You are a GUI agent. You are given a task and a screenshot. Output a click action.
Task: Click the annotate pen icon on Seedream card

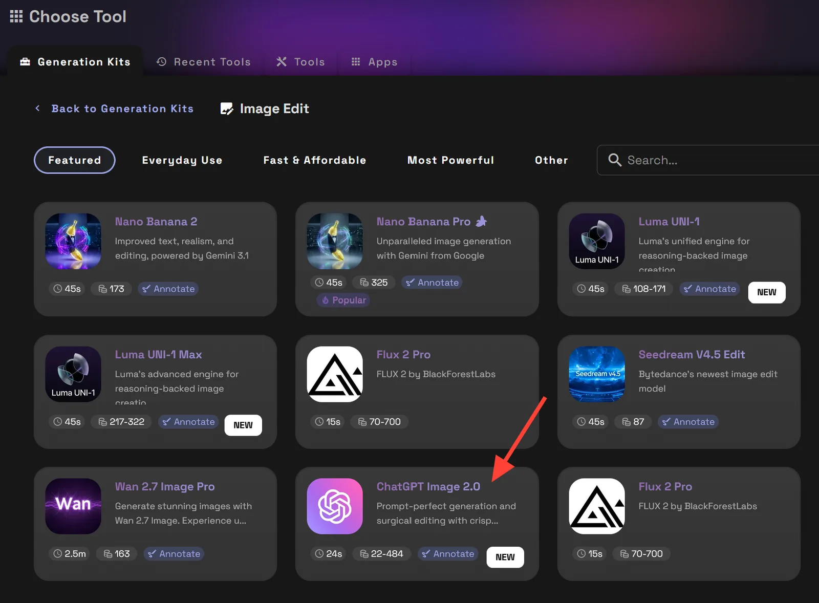point(666,422)
